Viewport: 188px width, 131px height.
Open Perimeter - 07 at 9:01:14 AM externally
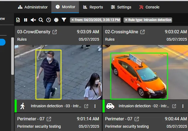49,119
